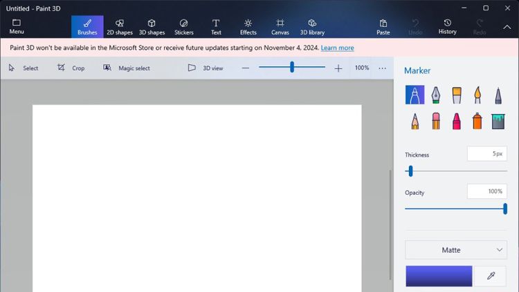Click the Opacity slider handle
Viewport: 519px width, 292px height.
point(505,208)
